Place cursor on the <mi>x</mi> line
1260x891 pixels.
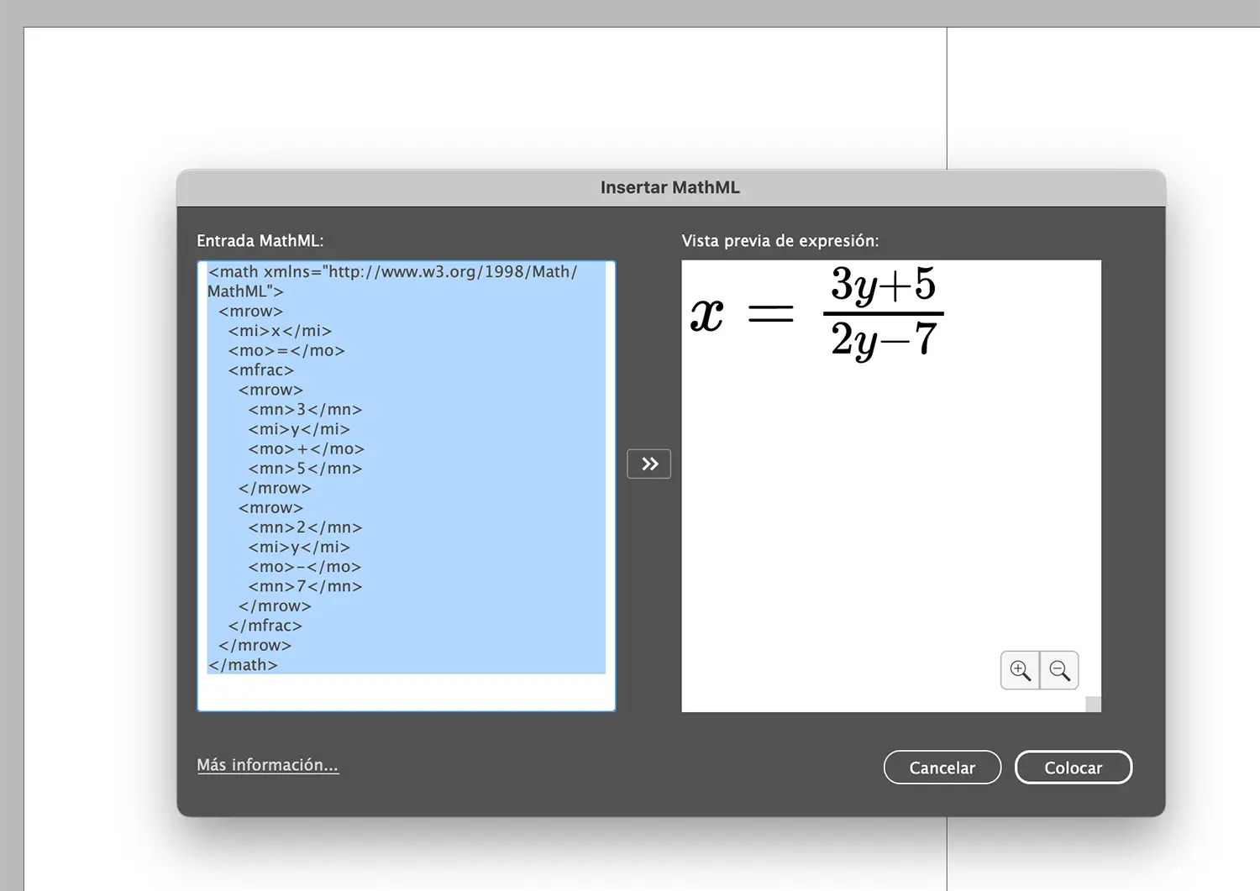pyautogui.click(x=280, y=331)
